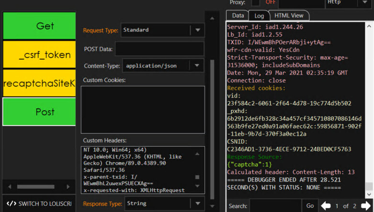Click 'Lb_Id: iad1.2.55' log line
This screenshot has width=374, height=212.
255,34
